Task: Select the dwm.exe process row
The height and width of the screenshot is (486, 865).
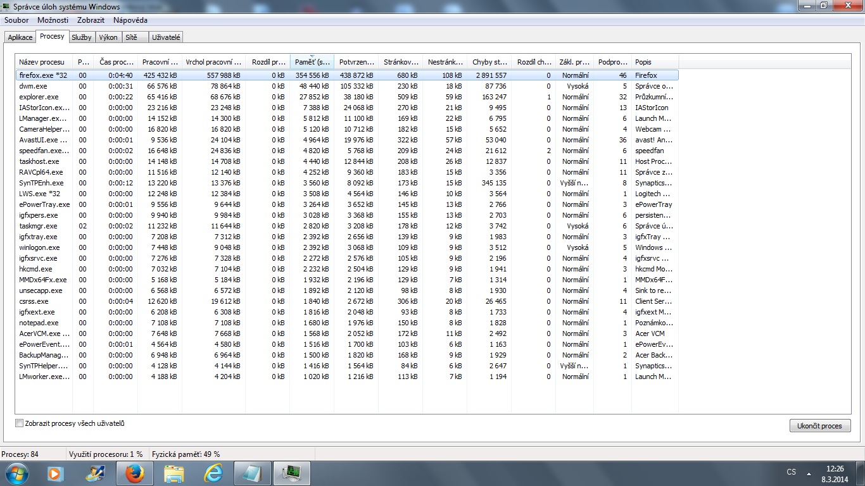Action: [x=346, y=86]
